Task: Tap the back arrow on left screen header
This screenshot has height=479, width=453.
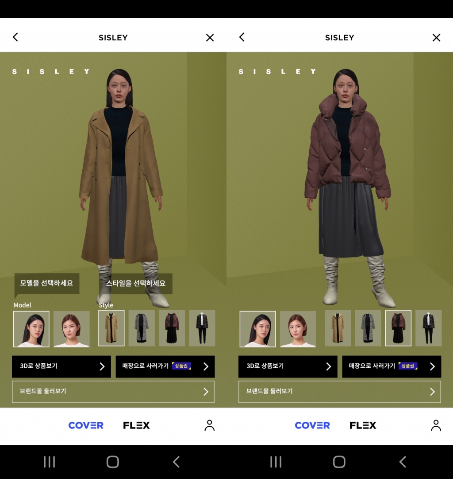Action: [x=15, y=37]
